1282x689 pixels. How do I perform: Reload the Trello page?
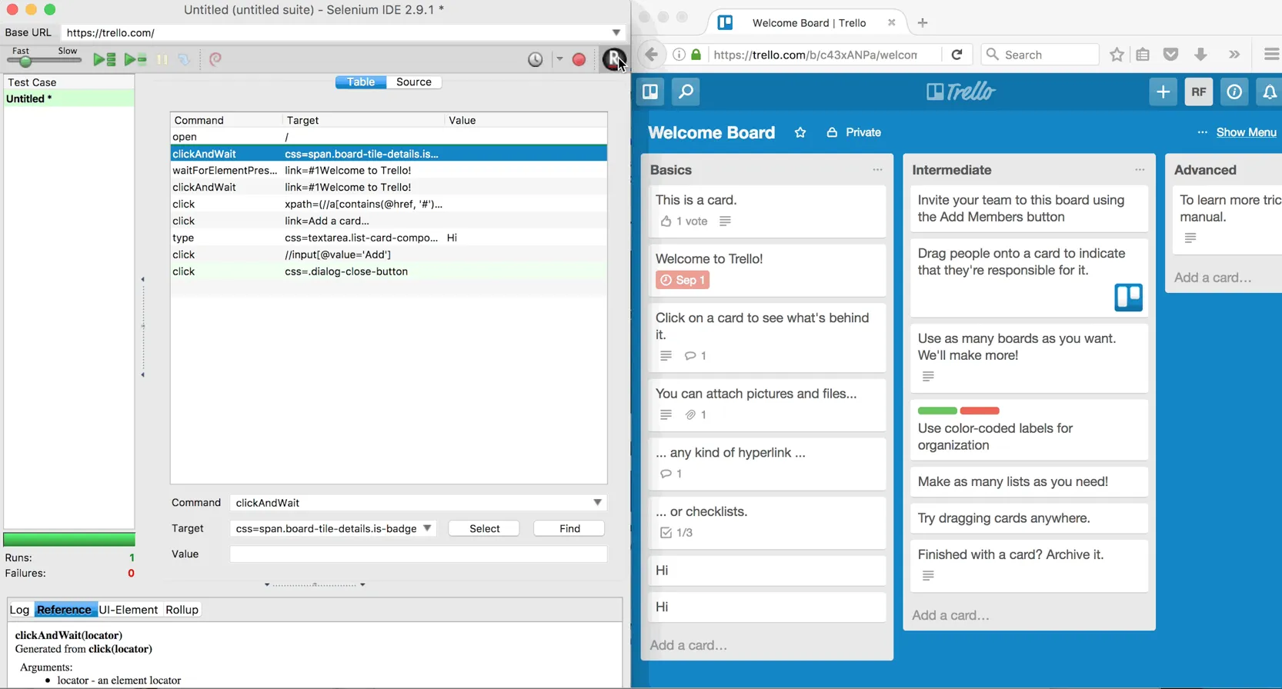(956, 55)
